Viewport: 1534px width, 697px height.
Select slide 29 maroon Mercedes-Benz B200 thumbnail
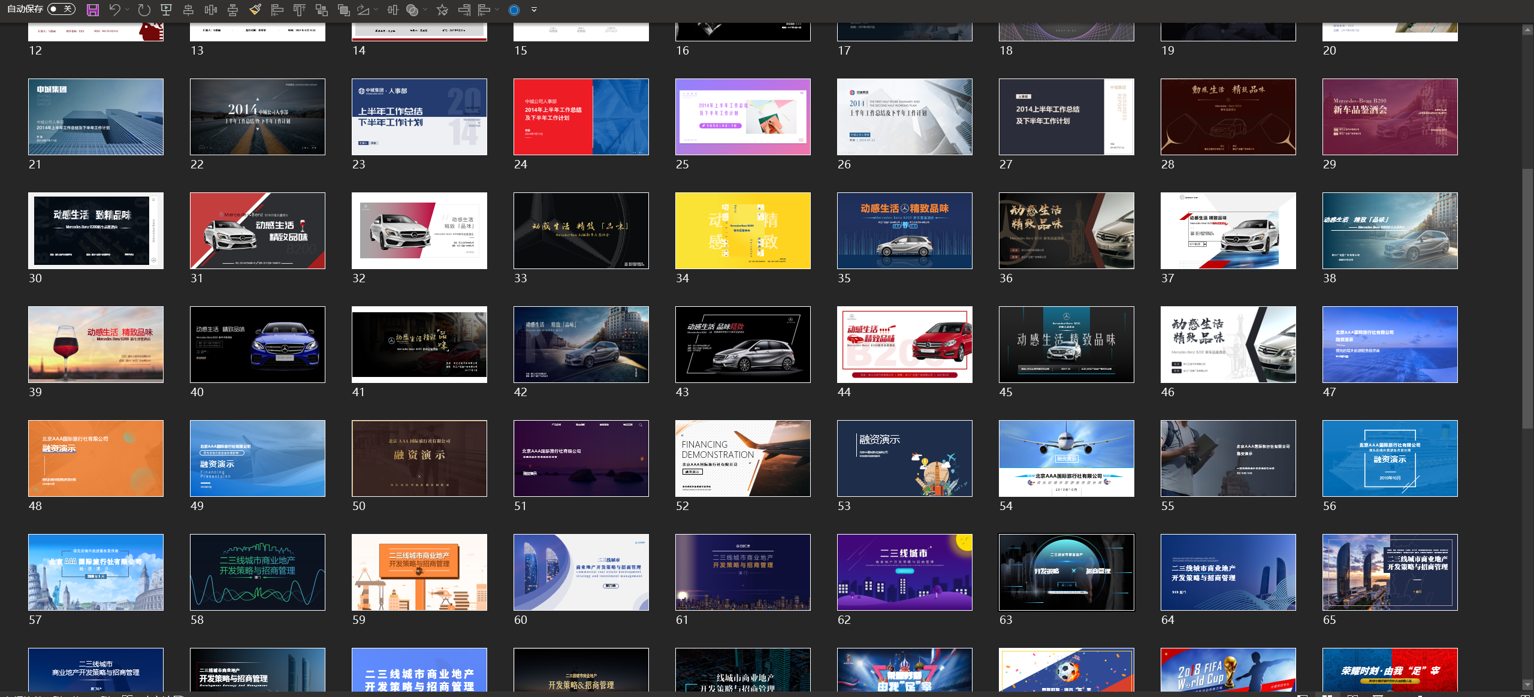pos(1390,117)
